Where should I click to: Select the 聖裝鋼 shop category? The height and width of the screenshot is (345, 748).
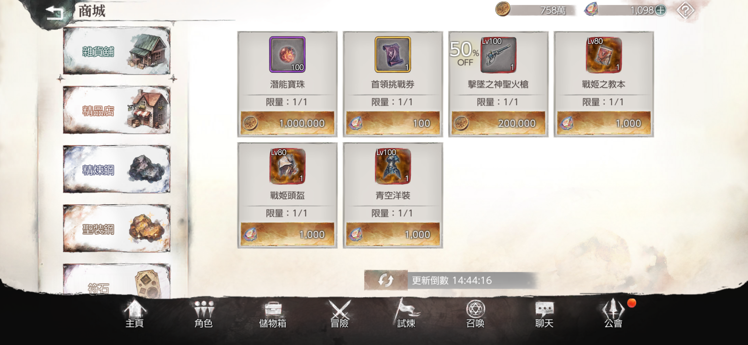tap(117, 229)
